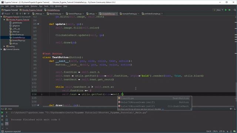Close the _Main.py editor tab

[44, 14]
